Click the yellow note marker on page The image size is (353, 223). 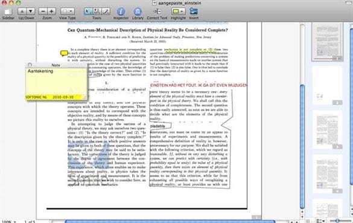64,53
